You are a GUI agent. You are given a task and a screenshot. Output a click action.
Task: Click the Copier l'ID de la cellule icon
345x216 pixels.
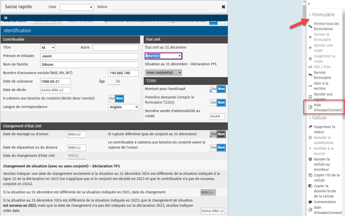[x=310, y=175]
